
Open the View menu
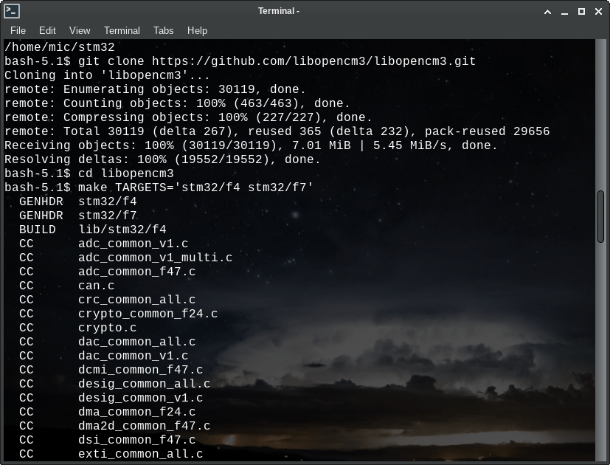tap(80, 30)
